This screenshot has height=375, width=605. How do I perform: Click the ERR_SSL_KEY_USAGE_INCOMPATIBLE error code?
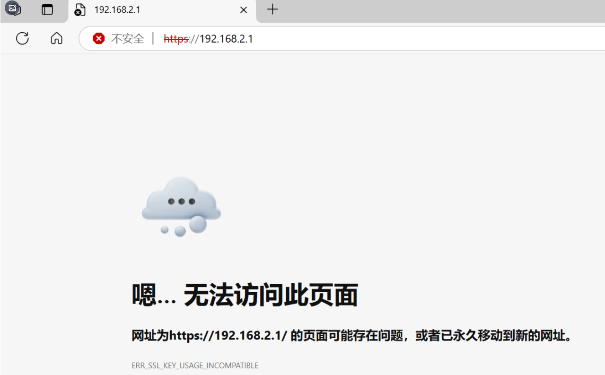[x=195, y=365]
